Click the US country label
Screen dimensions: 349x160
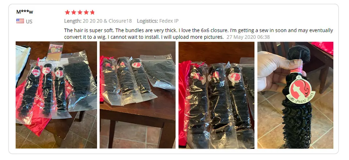pyautogui.click(x=29, y=22)
